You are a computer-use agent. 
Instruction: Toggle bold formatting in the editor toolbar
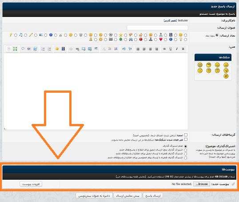183,49
